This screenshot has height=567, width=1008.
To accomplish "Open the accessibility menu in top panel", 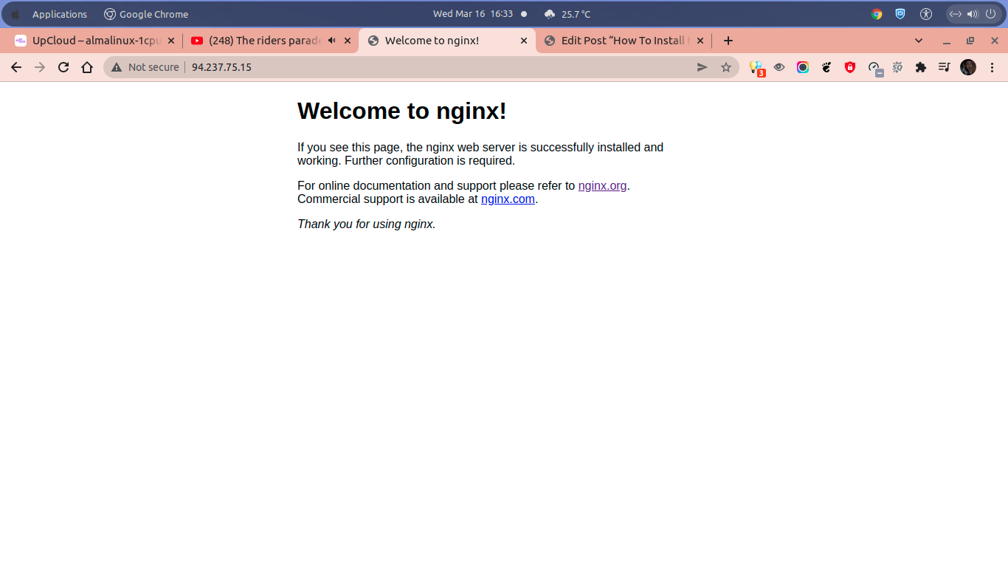I will click(927, 14).
